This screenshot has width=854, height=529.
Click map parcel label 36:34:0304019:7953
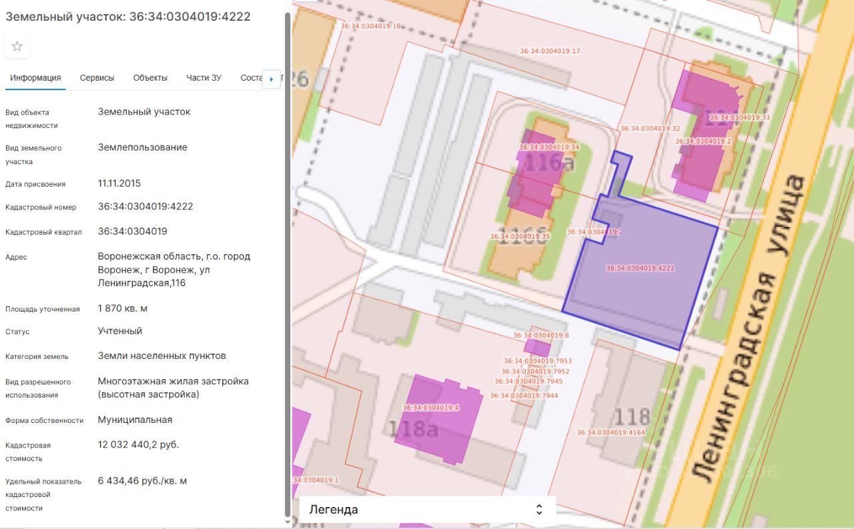point(538,361)
